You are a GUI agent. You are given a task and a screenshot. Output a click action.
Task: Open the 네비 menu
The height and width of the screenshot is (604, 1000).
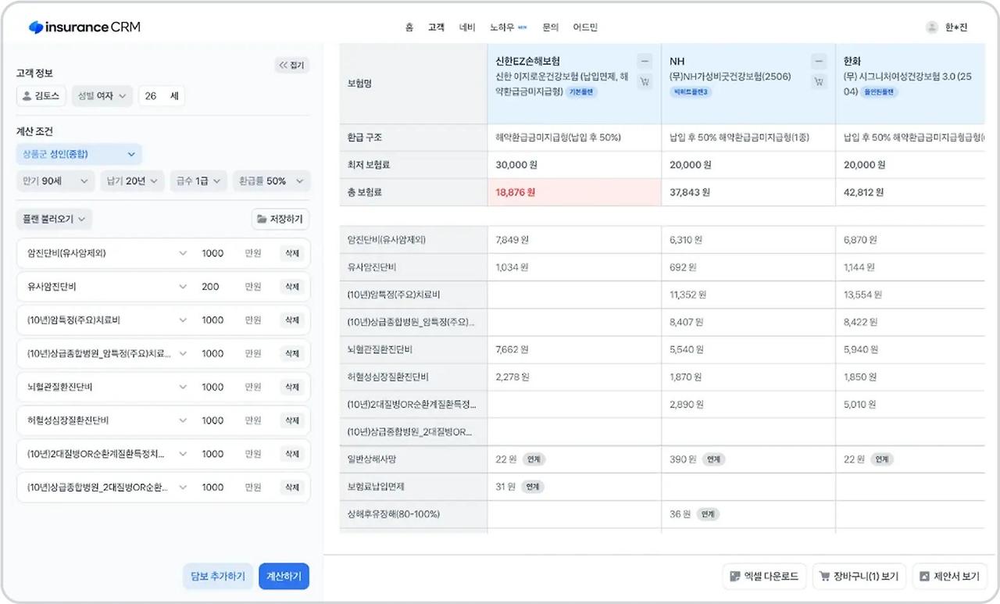point(467,27)
